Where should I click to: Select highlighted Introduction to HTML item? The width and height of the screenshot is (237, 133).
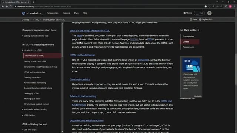tap(42, 56)
